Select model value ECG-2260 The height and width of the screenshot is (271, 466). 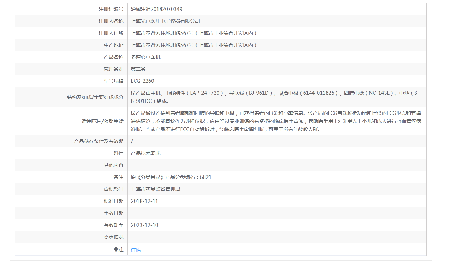tap(142, 81)
